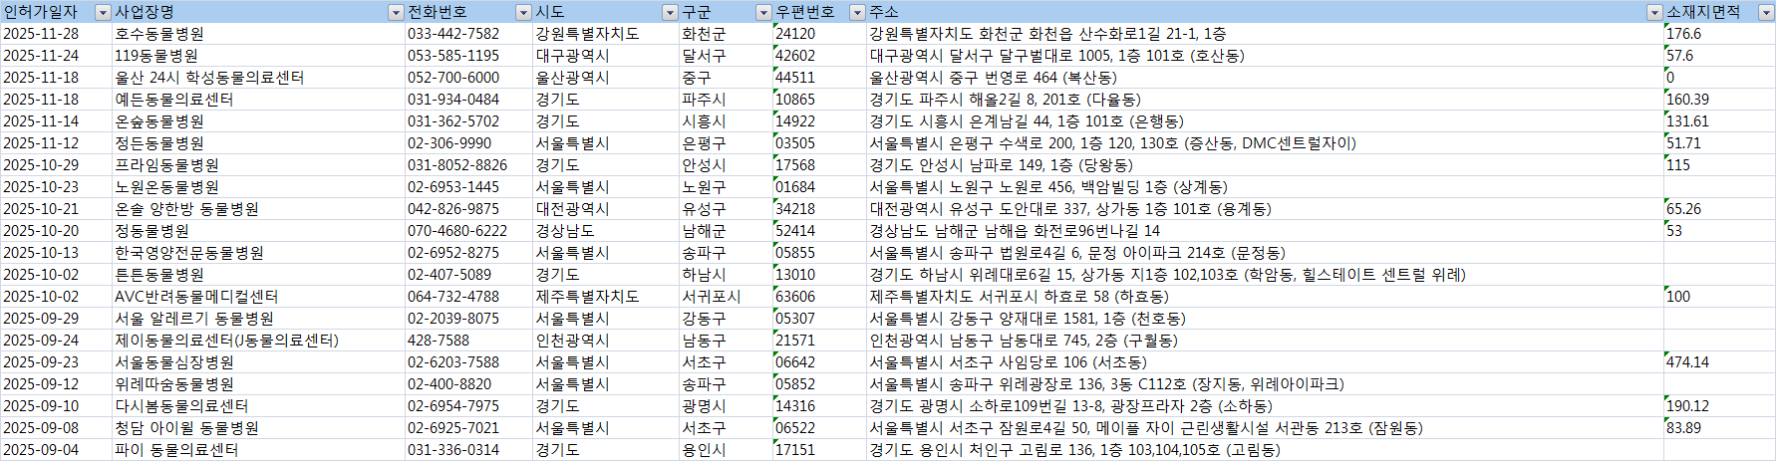This screenshot has width=1776, height=461.
Task: Open the 주소 column filter dropdown
Action: [x=1654, y=12]
